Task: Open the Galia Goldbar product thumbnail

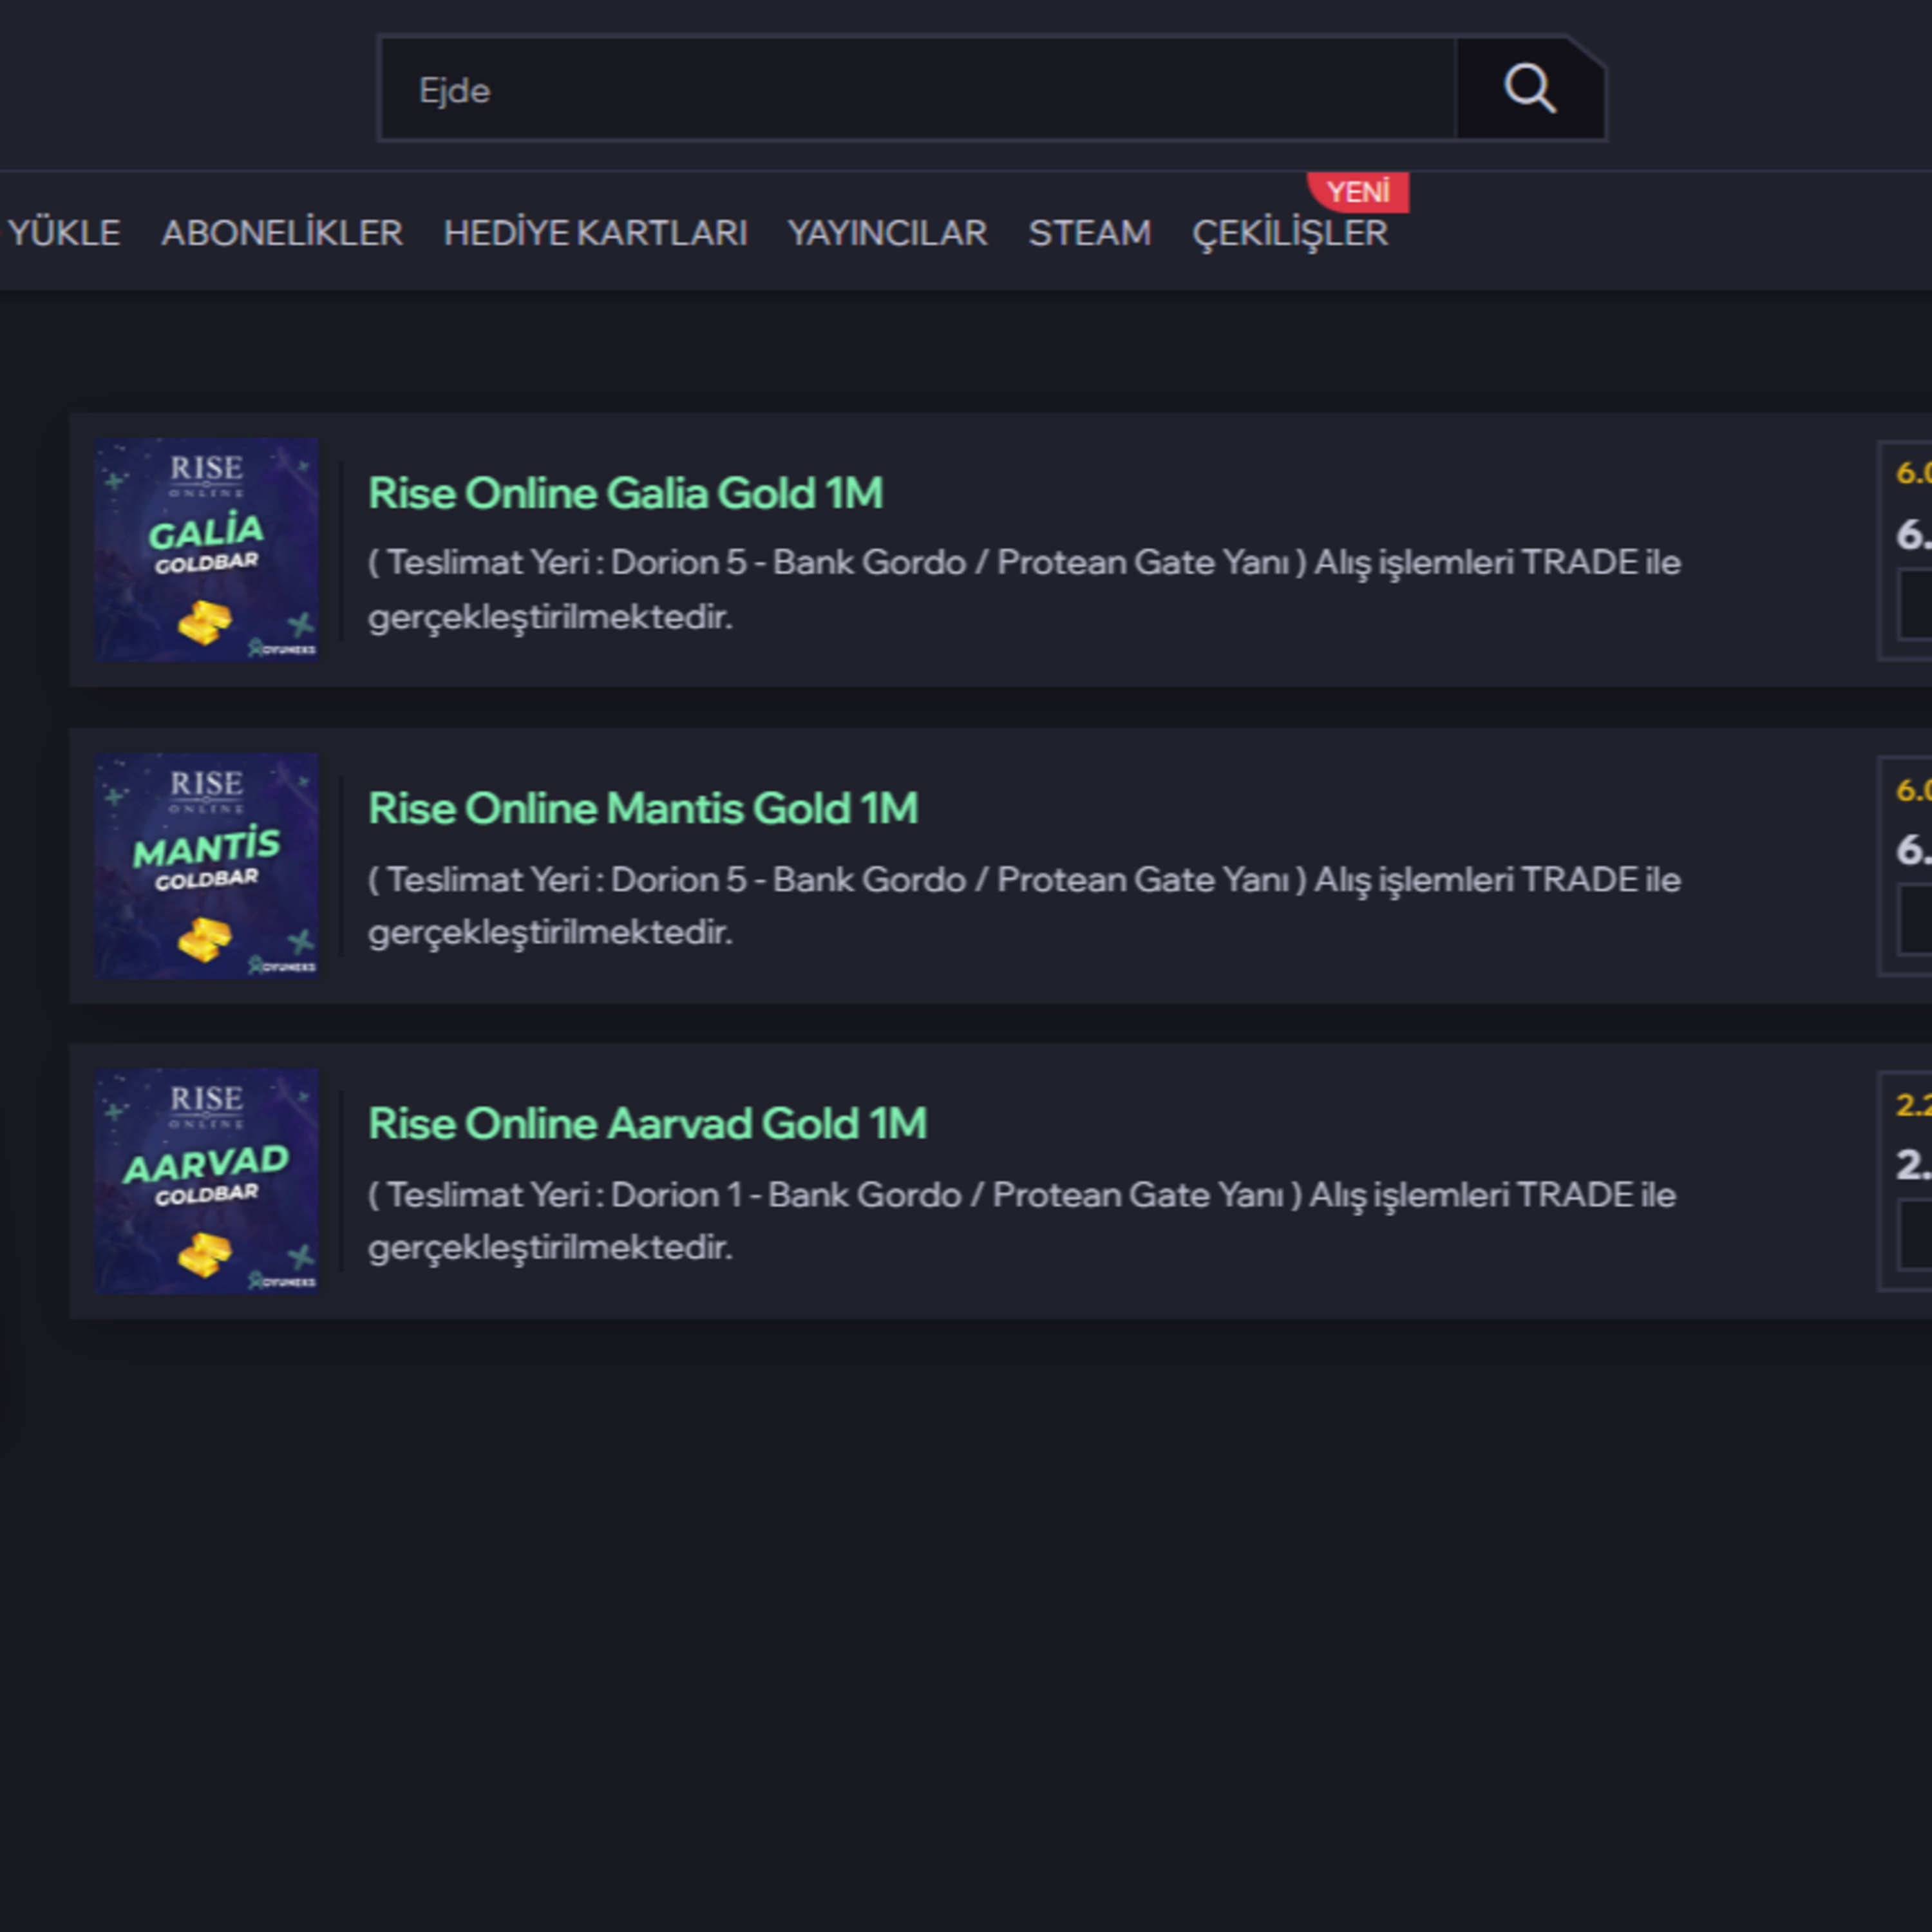Action: click(207, 549)
